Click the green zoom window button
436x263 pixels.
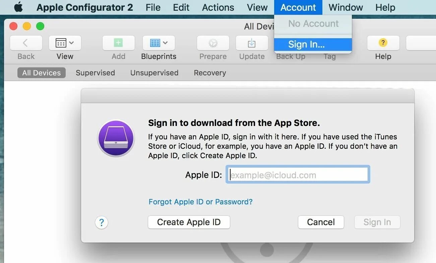(x=40, y=26)
